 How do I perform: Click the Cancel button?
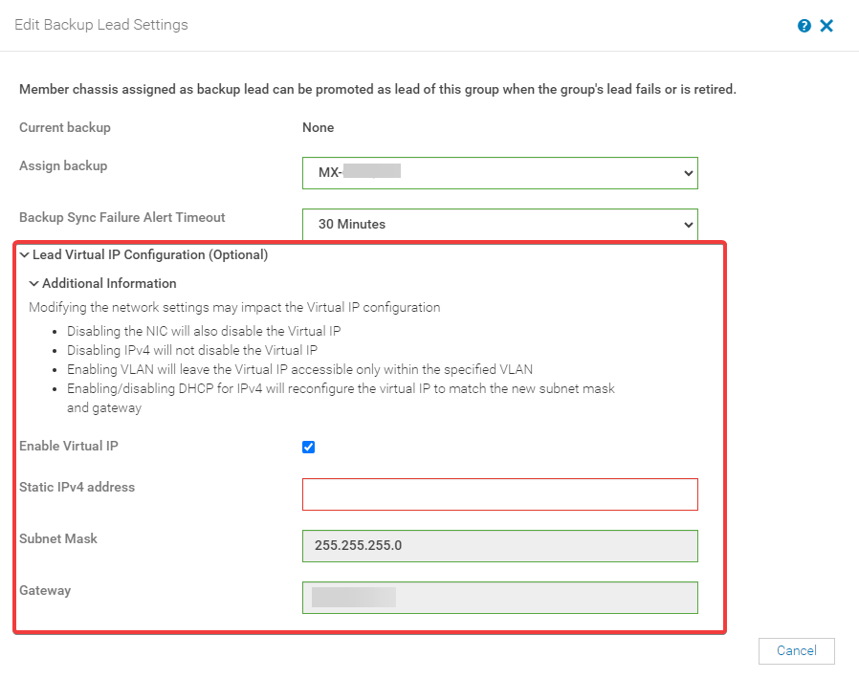point(796,650)
